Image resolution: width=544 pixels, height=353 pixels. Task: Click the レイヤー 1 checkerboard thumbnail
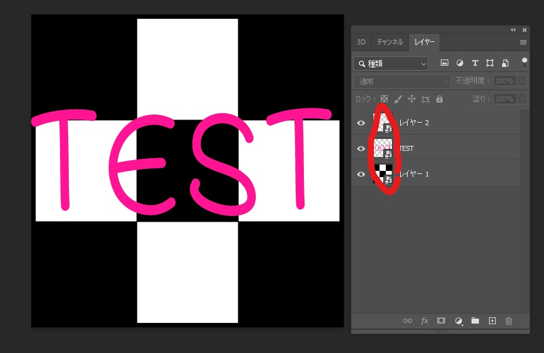click(x=383, y=174)
